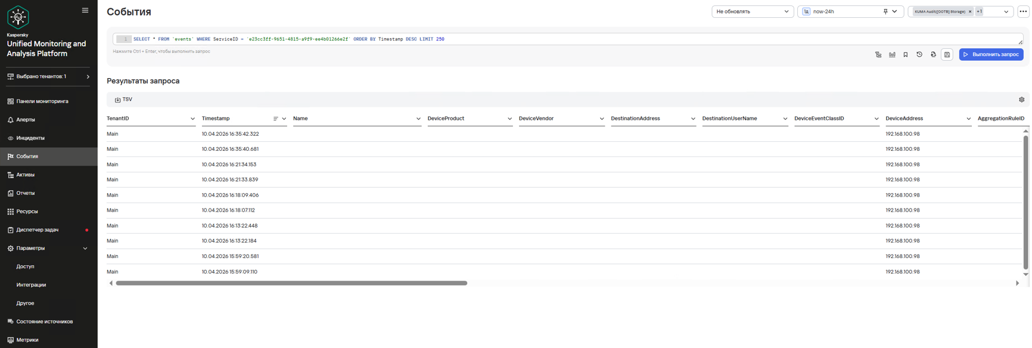Open table settings gear icon
Screen dimensions: 1032x348
point(1021,100)
